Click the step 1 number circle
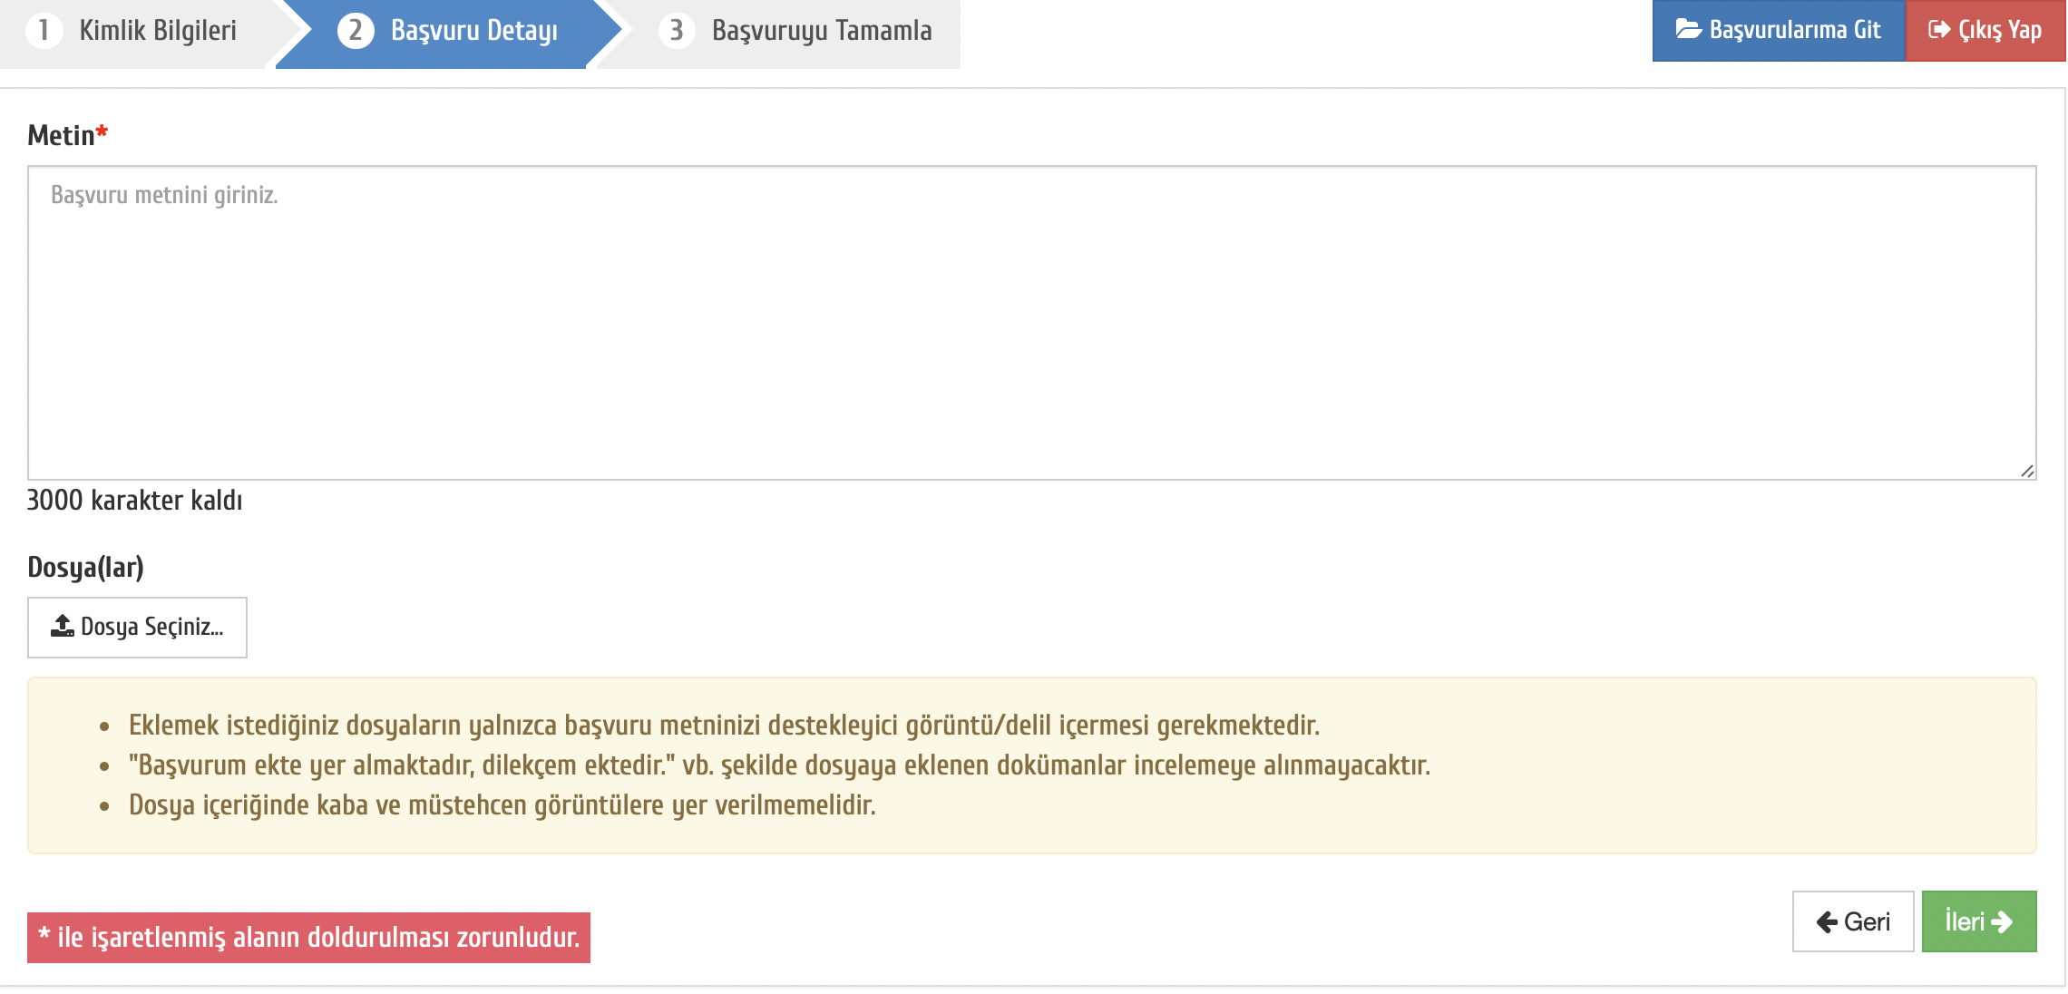 [x=44, y=30]
